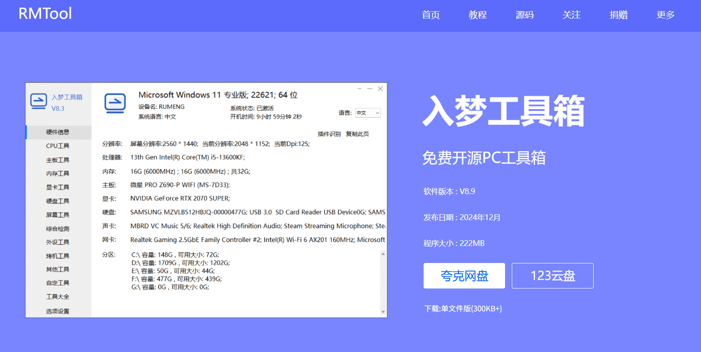Click the G:\ 容量: 0G partition row

[170, 287]
